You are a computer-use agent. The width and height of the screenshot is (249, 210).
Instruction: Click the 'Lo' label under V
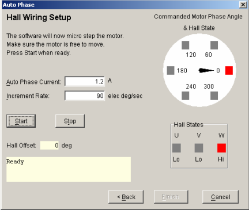click(198, 159)
